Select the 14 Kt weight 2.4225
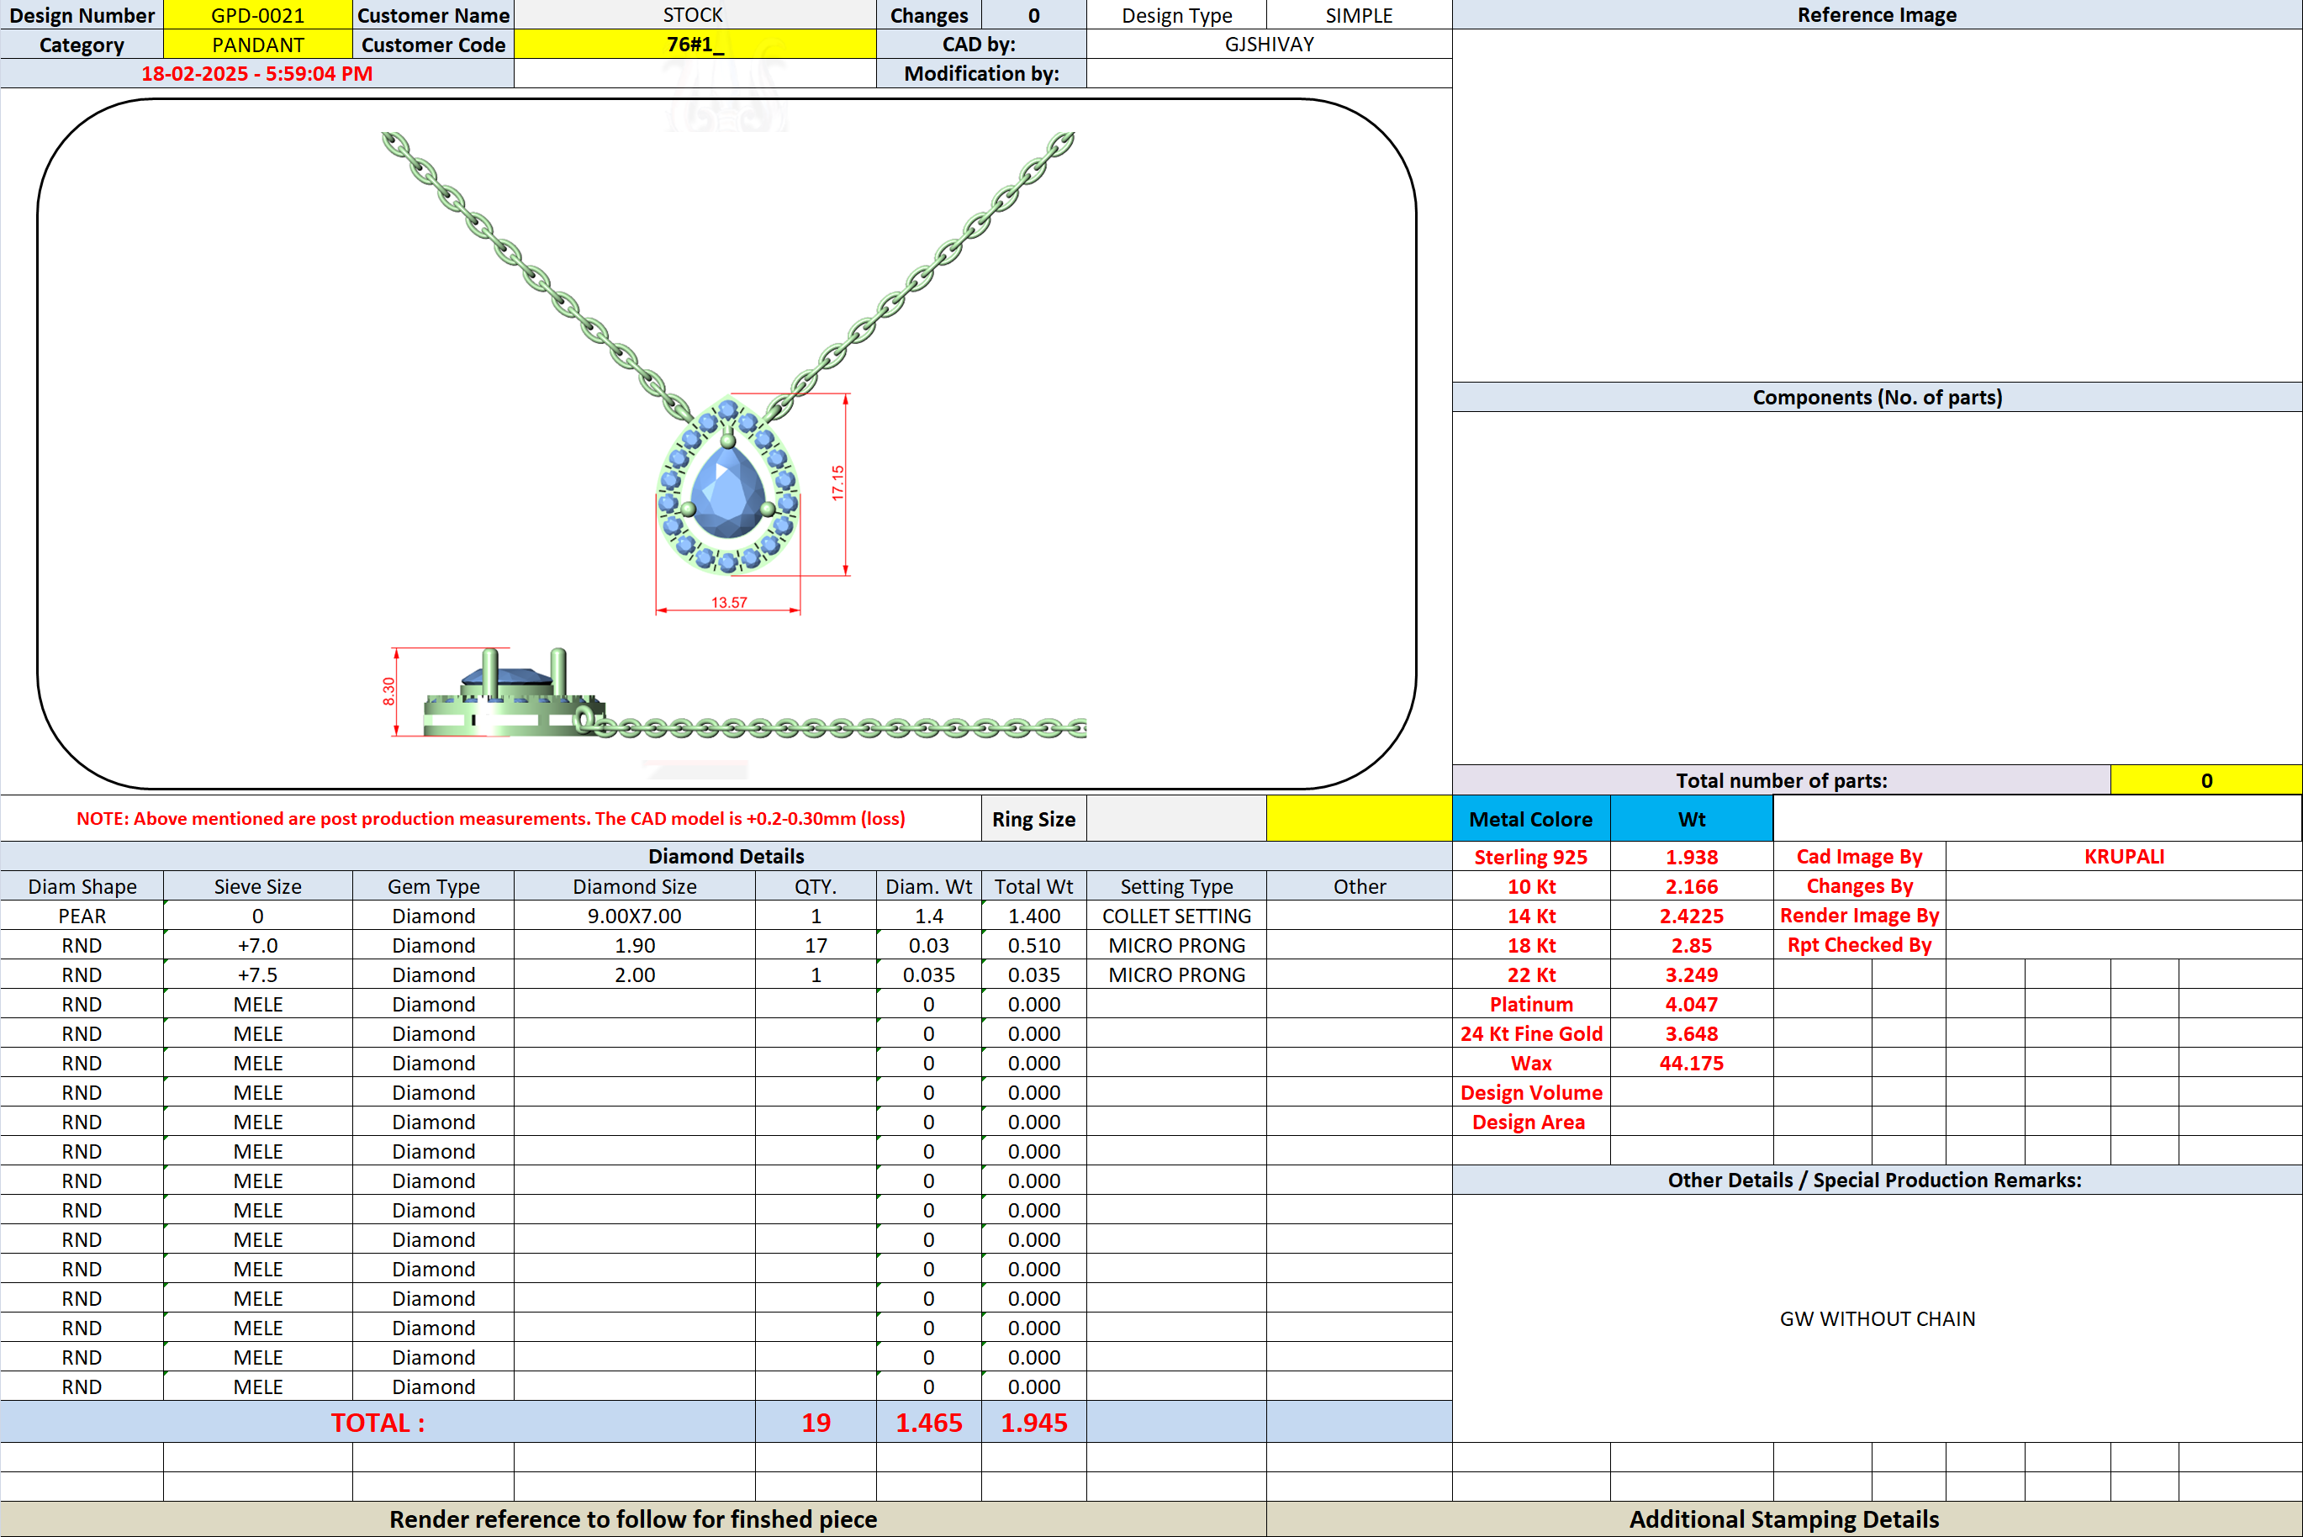2303x1537 pixels. [1692, 916]
